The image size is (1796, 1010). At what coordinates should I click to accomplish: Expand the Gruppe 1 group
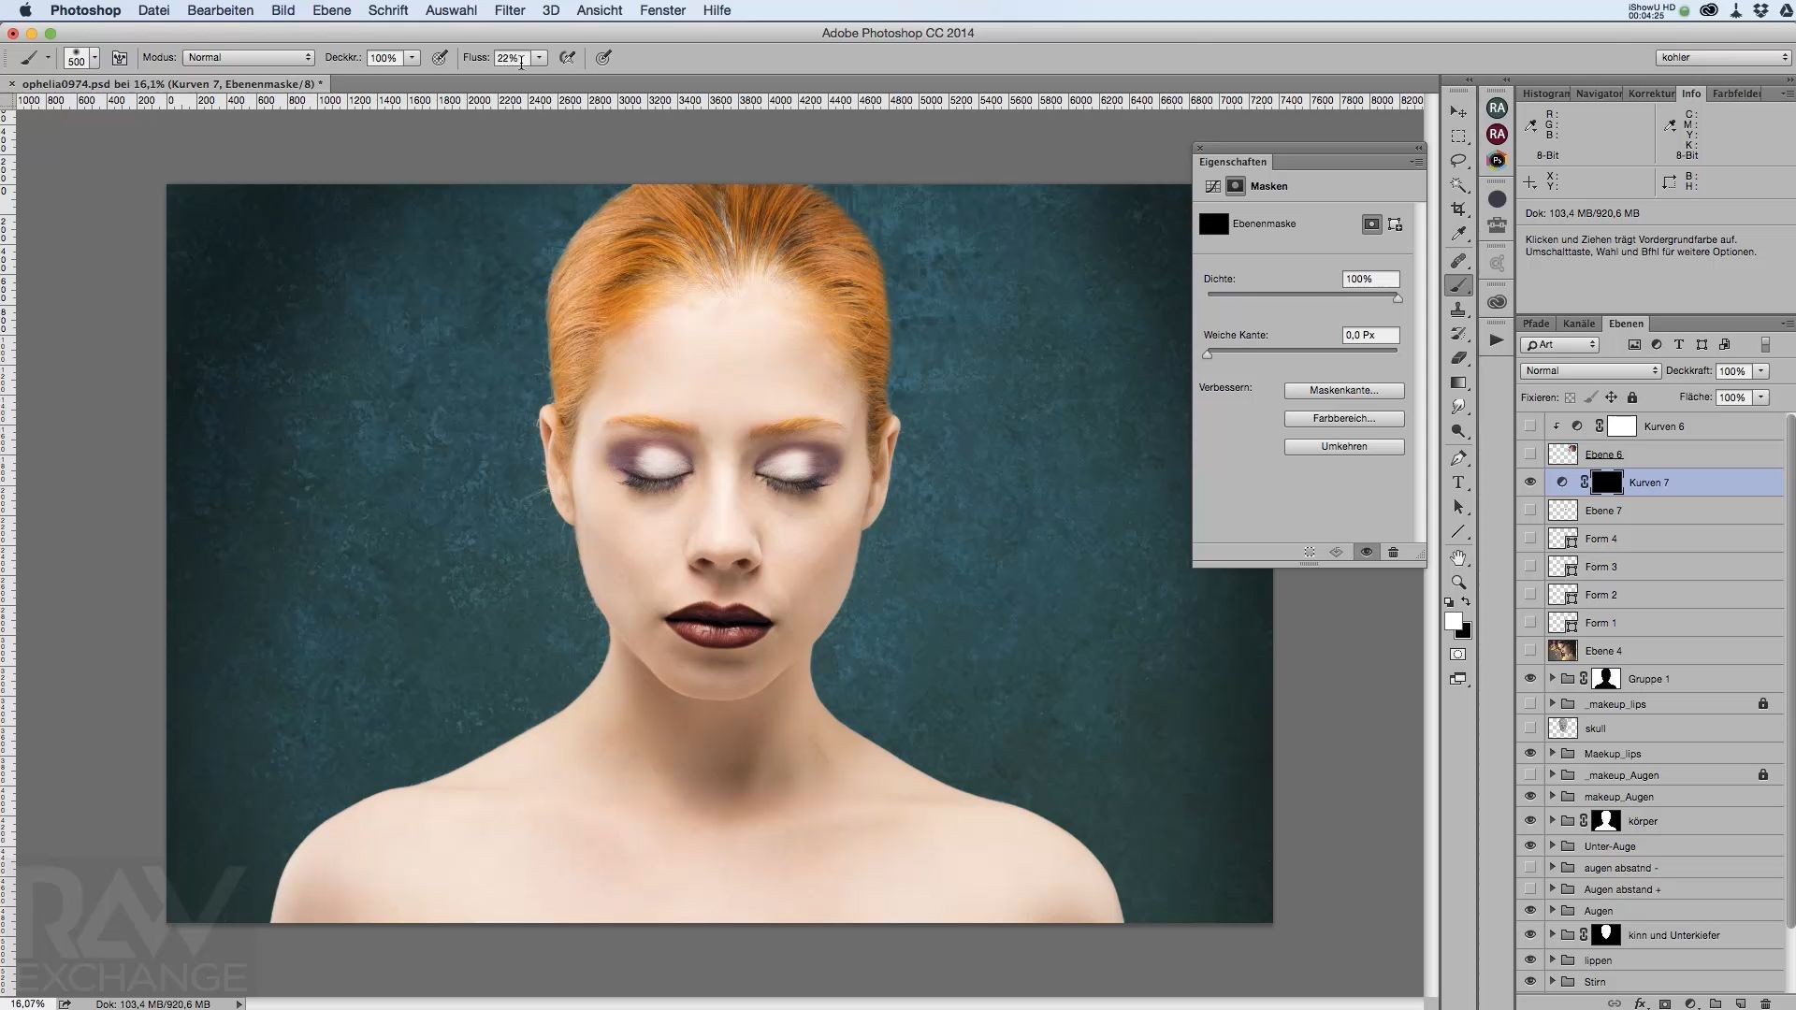1553,679
